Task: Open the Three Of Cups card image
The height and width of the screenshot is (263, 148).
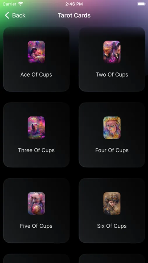Action: [x=36, y=128]
